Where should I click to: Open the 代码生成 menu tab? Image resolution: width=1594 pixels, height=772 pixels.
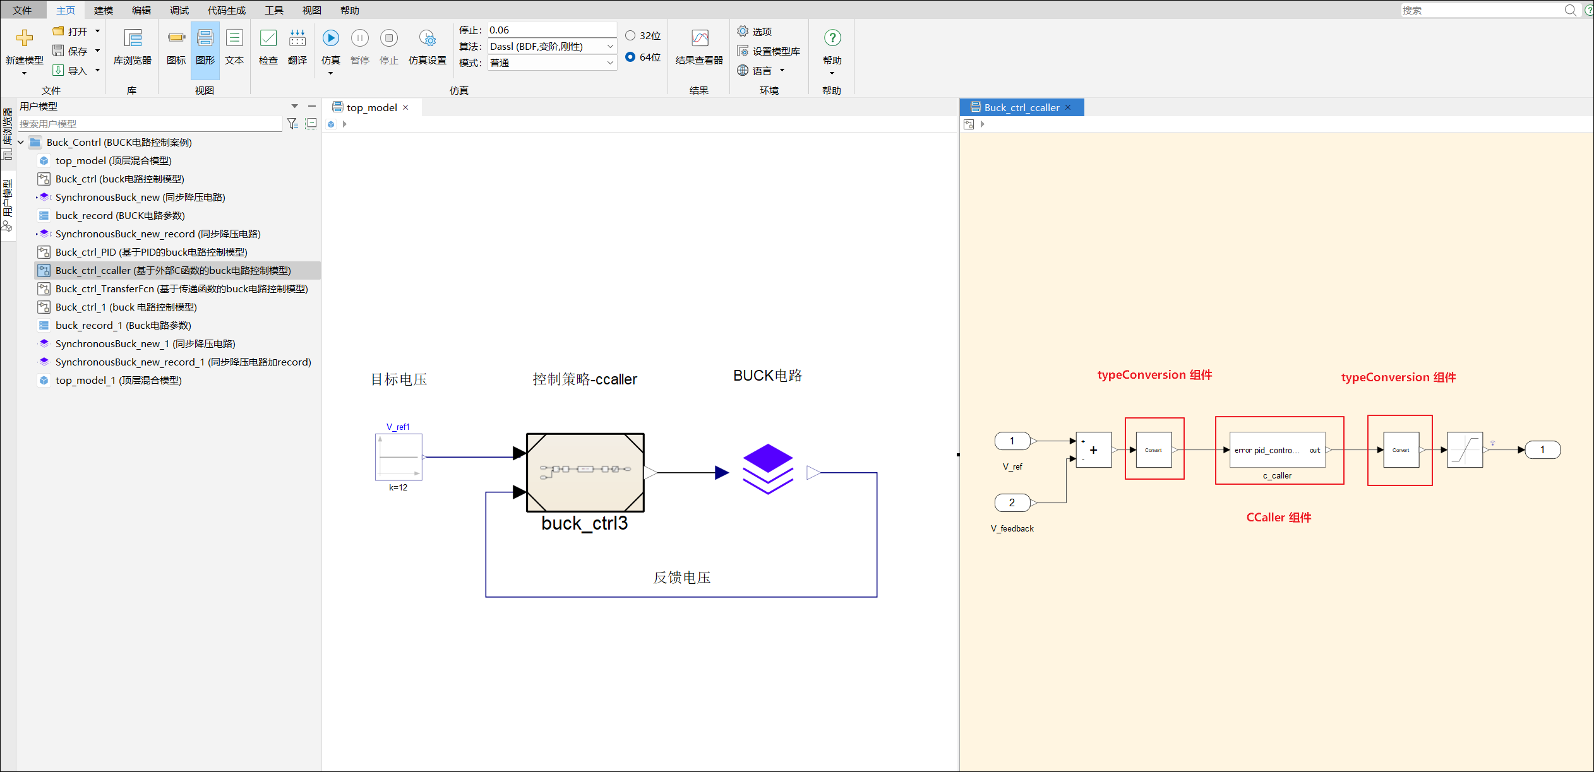tap(226, 10)
